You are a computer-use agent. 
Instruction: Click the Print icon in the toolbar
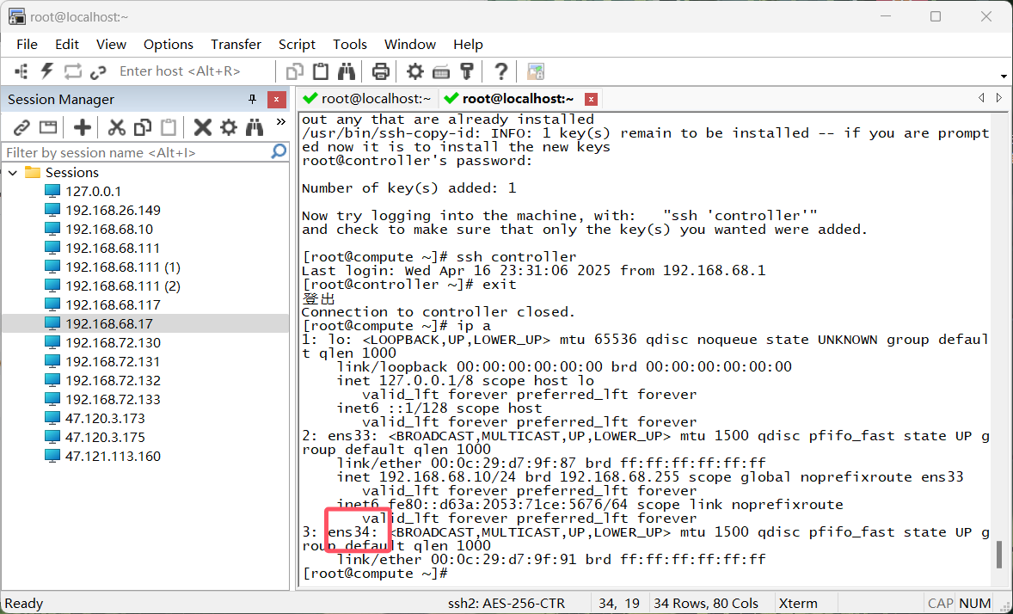pos(380,71)
